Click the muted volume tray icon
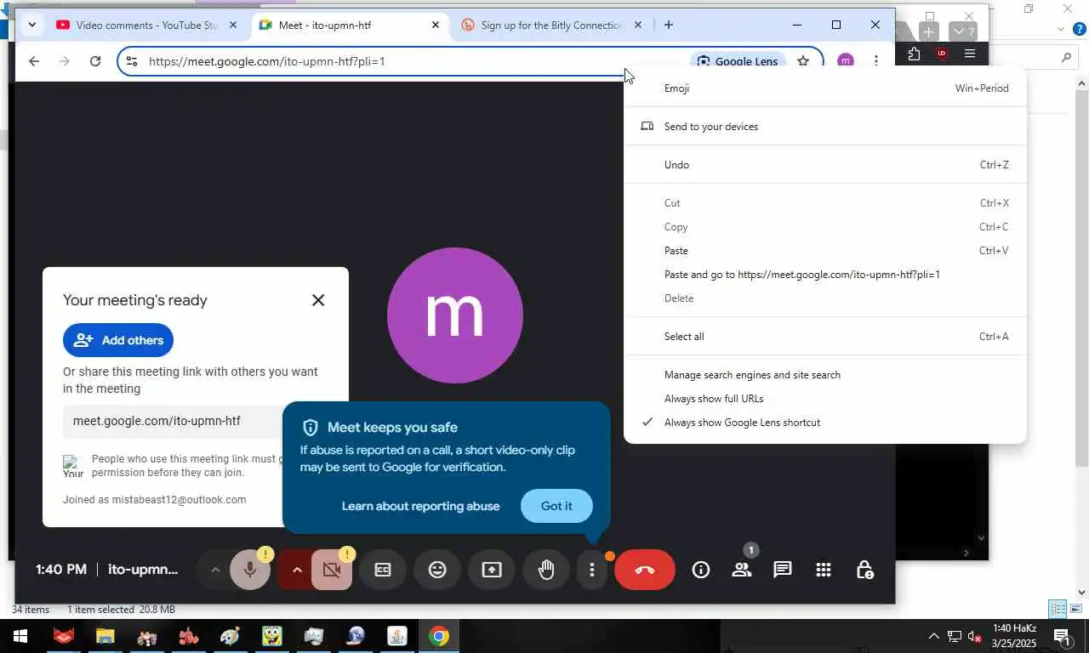The image size is (1089, 653). (975, 637)
